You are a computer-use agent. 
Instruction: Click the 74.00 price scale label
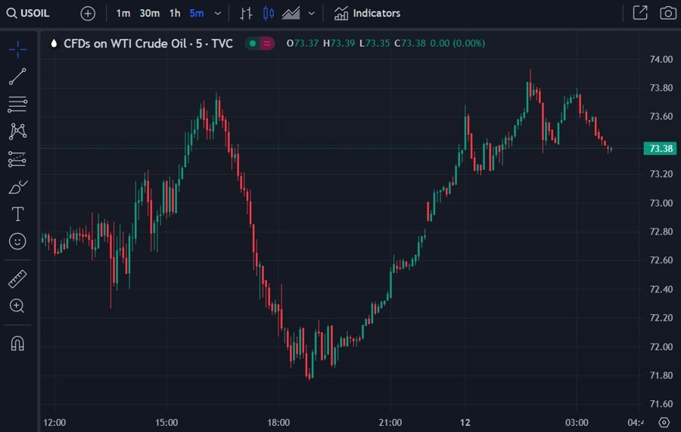tap(661, 60)
